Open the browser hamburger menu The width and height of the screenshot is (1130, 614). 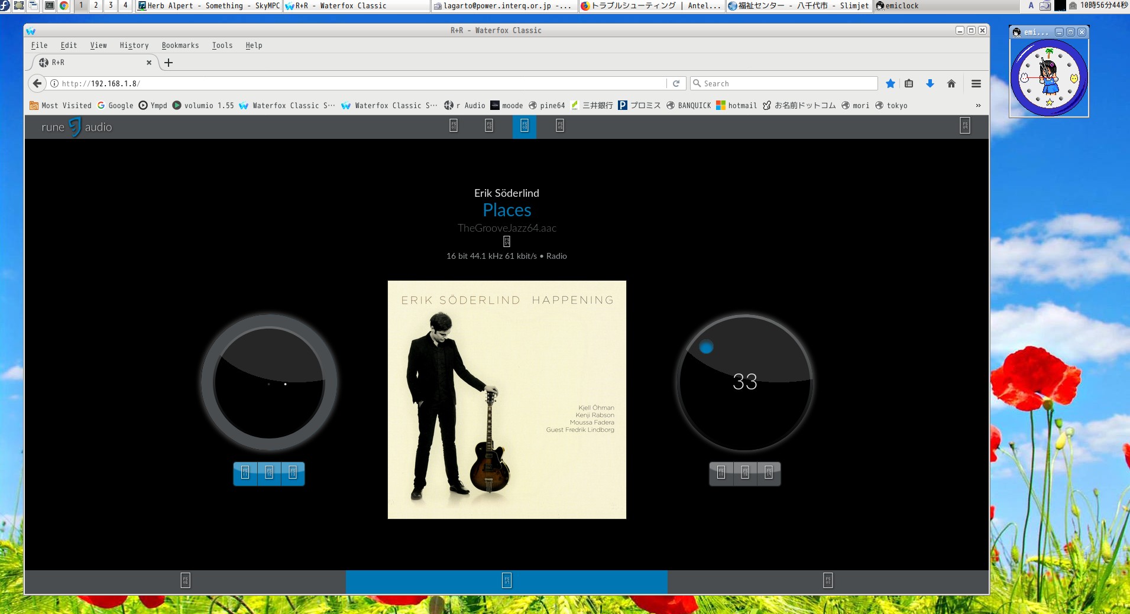tap(976, 83)
